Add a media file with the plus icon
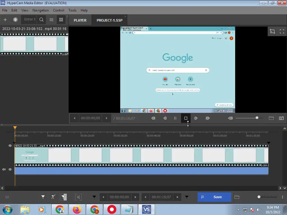 pyautogui.click(x=5, y=20)
